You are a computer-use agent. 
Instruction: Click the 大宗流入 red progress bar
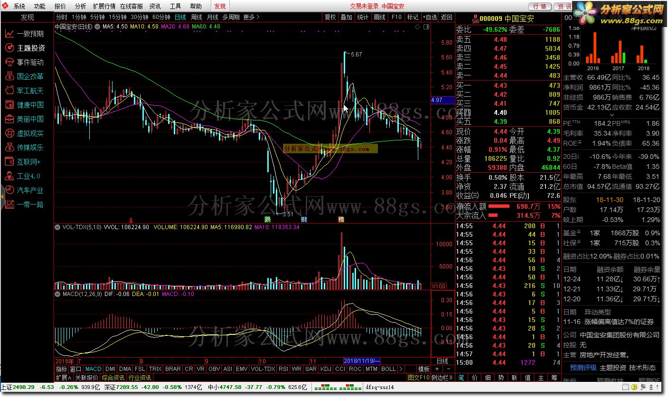click(494, 216)
